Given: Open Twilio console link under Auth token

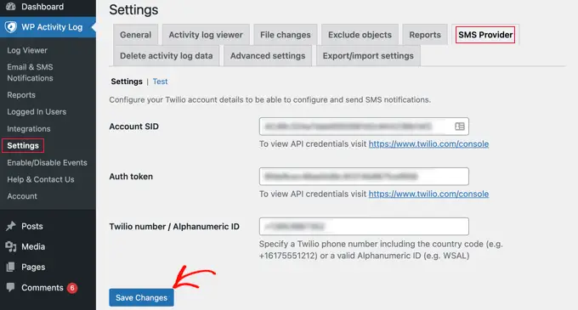Looking at the screenshot, I should (x=428, y=194).
